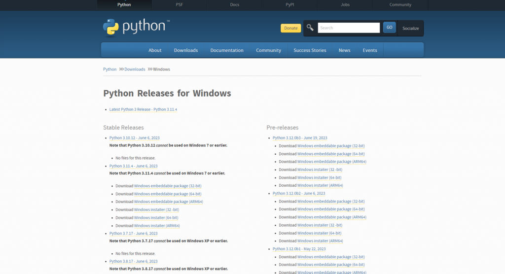Open Success Stories navigation item
Viewport: 505px width, 274px height.
point(310,50)
